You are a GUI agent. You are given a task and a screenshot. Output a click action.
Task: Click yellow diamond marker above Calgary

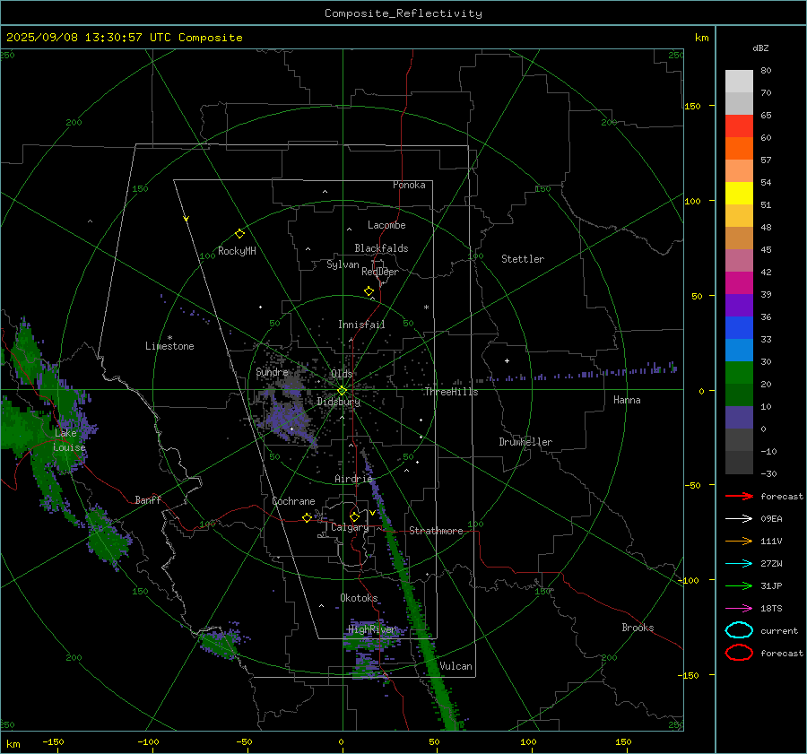coord(354,516)
